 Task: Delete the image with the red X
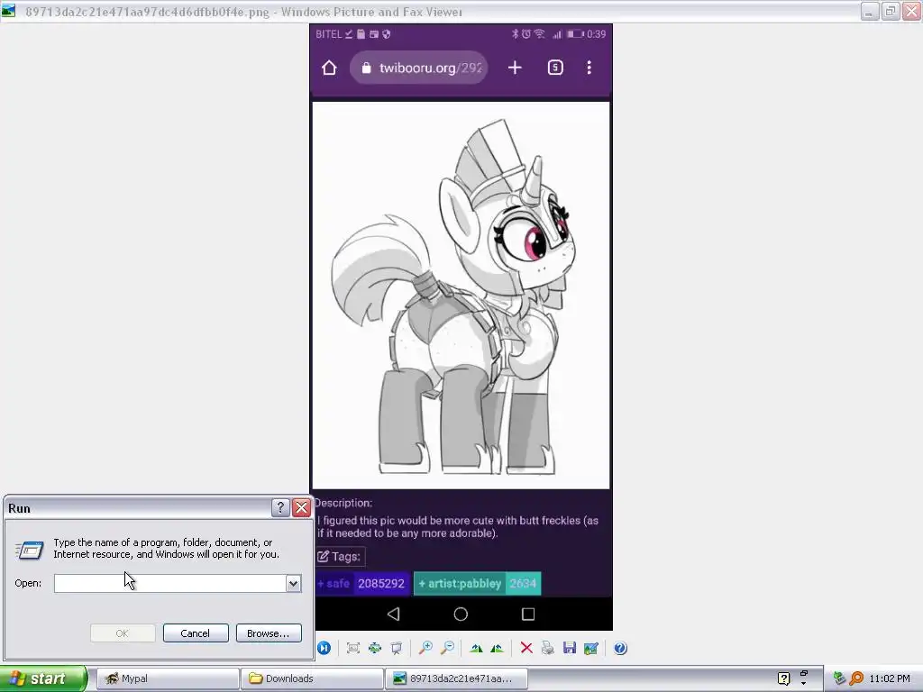coord(526,648)
